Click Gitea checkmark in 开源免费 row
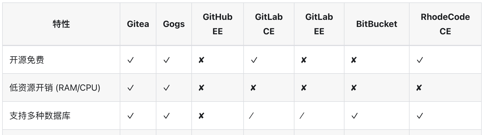Image resolution: width=485 pixels, height=135 pixels. click(x=130, y=60)
